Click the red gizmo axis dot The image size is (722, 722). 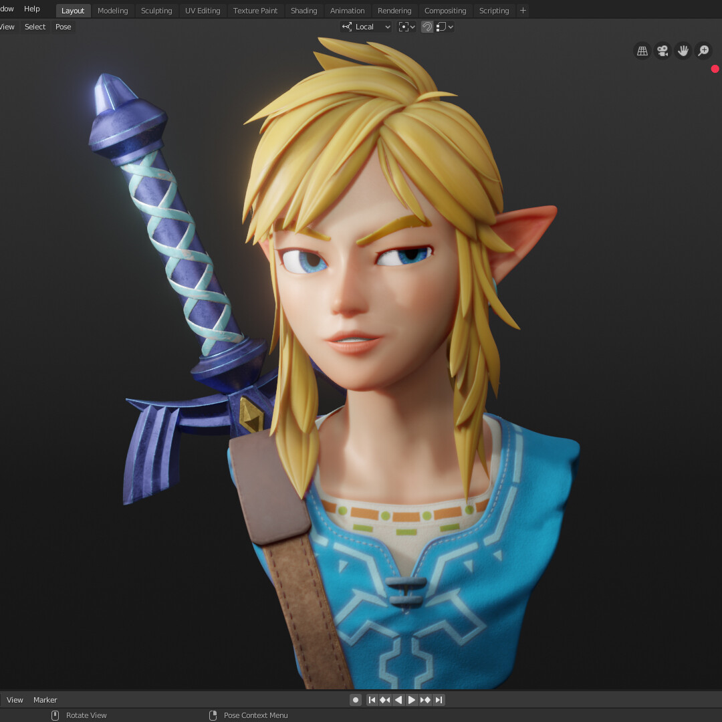pyautogui.click(x=715, y=69)
